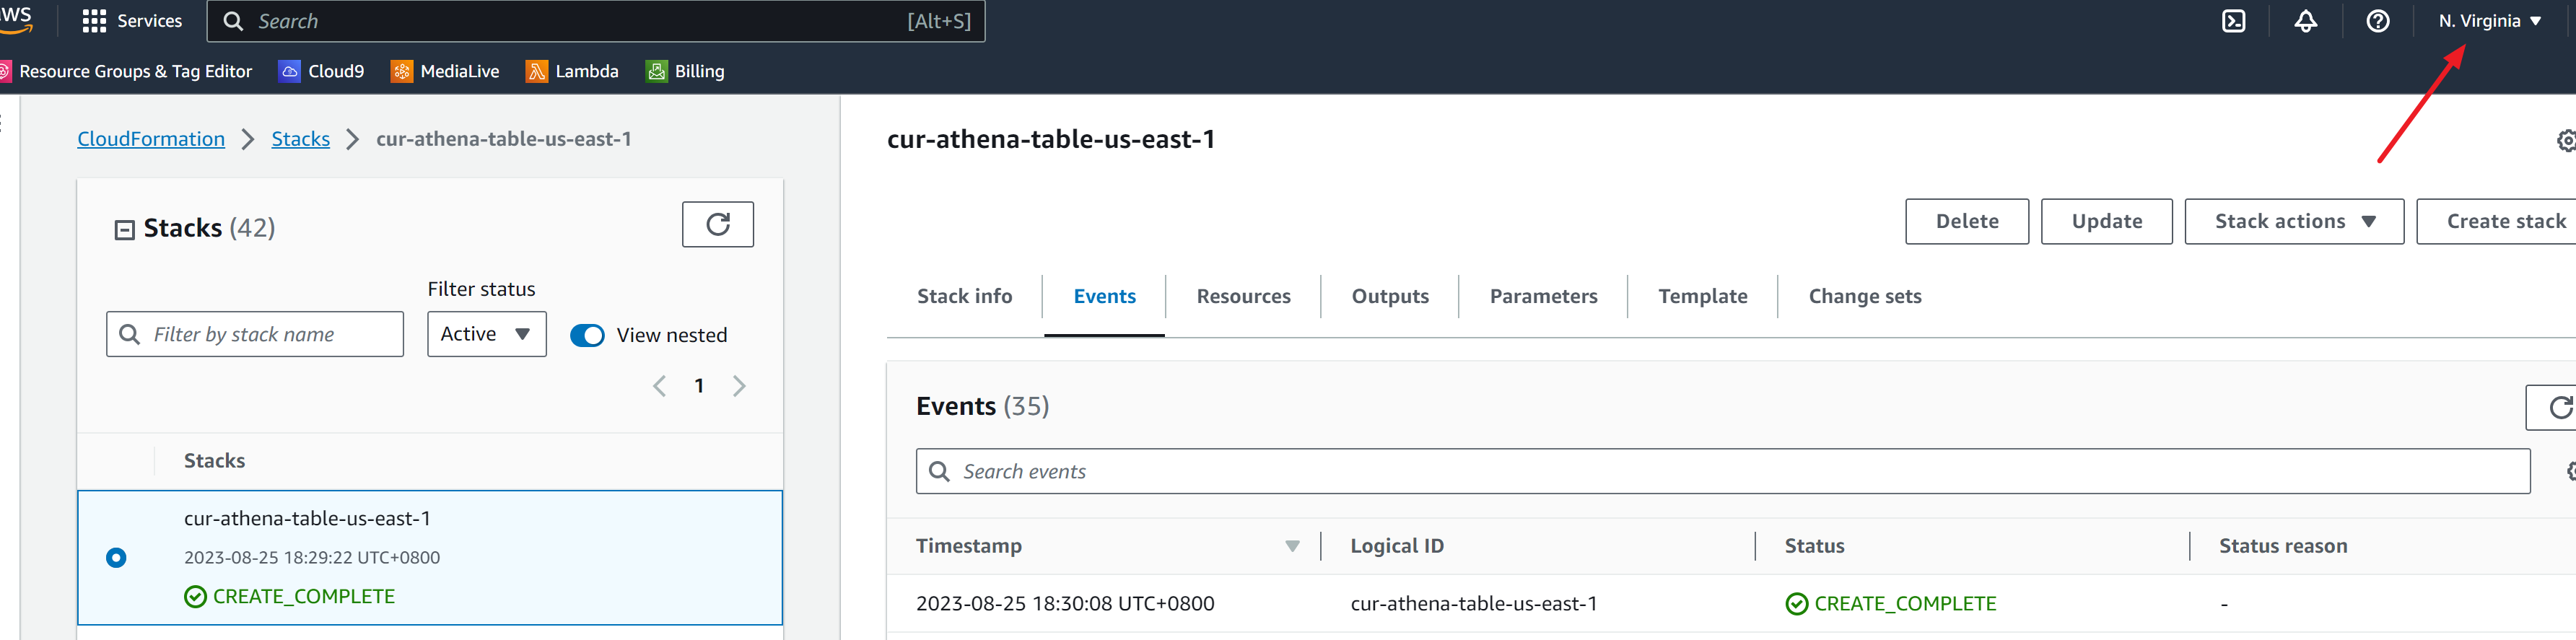Switch to the Resources tab
2576x640 pixels.
coord(1243,296)
